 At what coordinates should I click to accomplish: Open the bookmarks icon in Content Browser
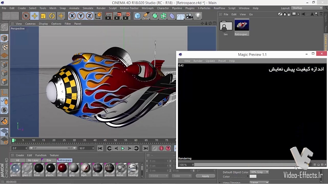point(294,14)
